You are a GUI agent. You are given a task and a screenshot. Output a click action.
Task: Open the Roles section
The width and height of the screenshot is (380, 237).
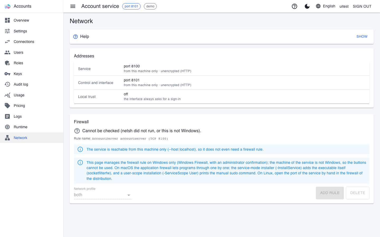(32, 63)
